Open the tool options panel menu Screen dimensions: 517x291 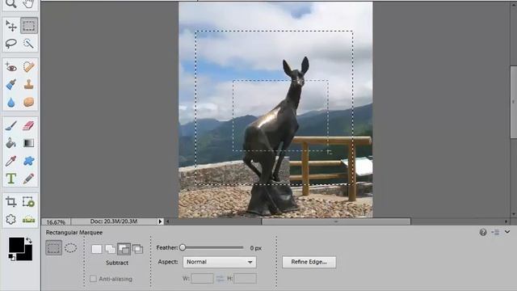495,232
